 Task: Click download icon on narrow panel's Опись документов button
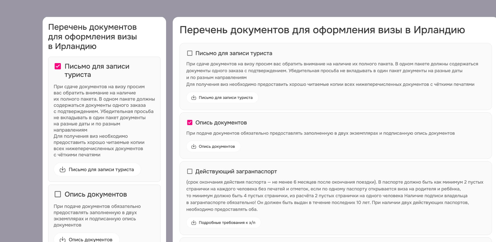pos(63,240)
